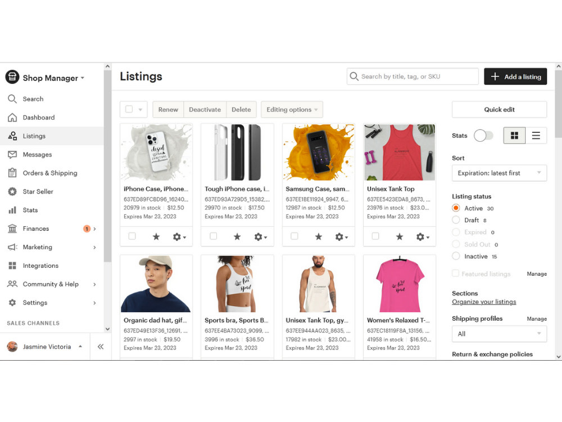562x422 pixels.
Task: Open gear menu on Tough iPhone case listing
Action: click(261, 237)
